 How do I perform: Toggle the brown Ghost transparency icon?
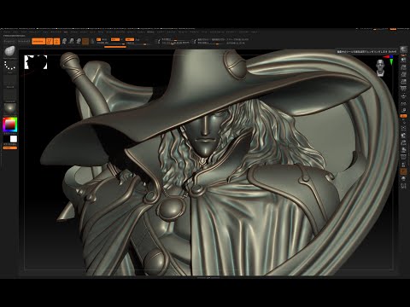(403, 171)
